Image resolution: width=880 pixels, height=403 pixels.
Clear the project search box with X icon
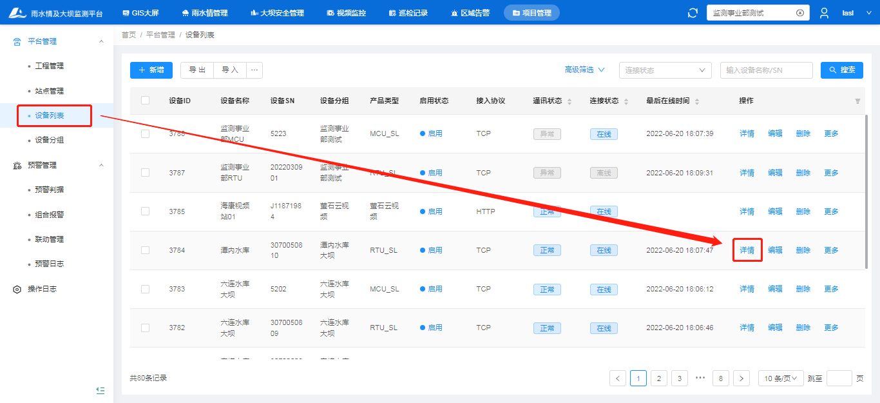click(x=799, y=13)
